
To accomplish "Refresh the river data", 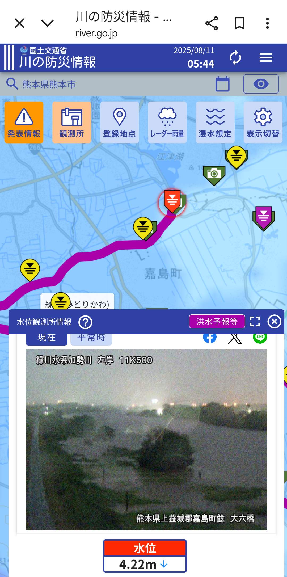I will pyautogui.click(x=235, y=57).
